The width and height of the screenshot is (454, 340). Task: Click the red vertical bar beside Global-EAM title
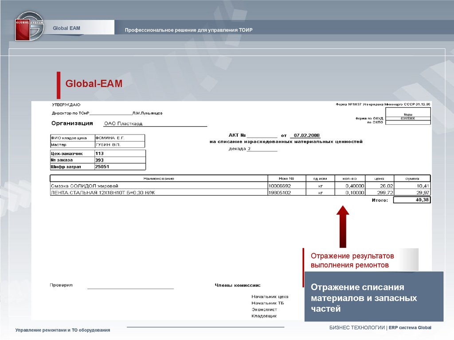click(58, 84)
